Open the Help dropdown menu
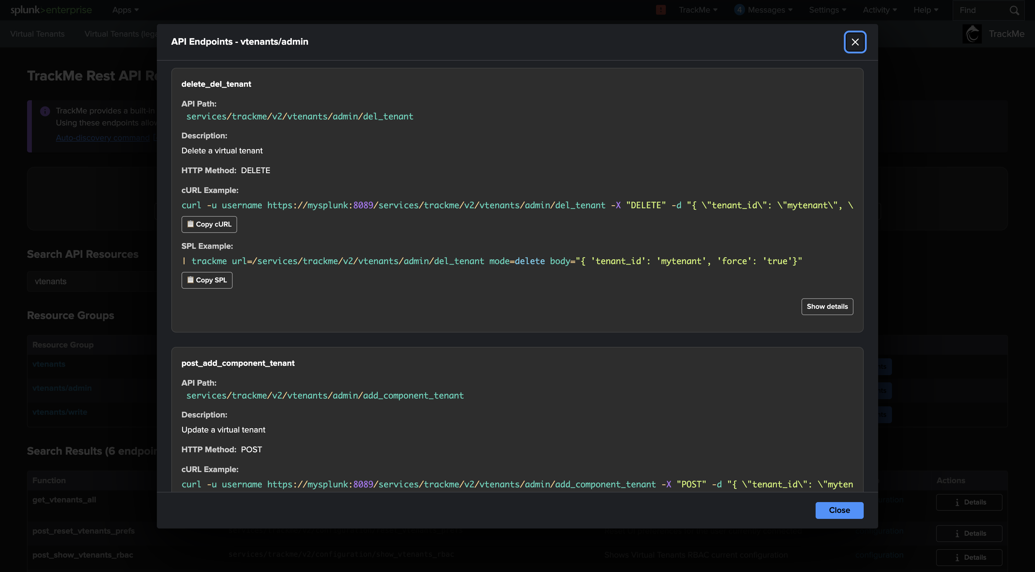The width and height of the screenshot is (1035, 572). [925, 10]
